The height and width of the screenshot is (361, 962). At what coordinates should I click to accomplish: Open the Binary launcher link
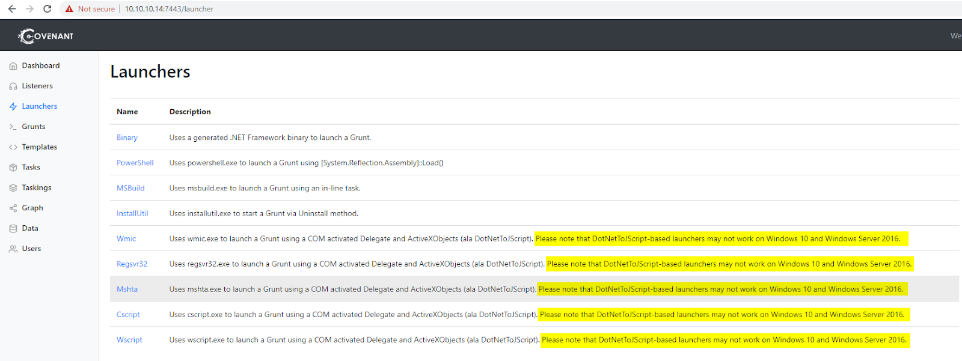pos(127,138)
